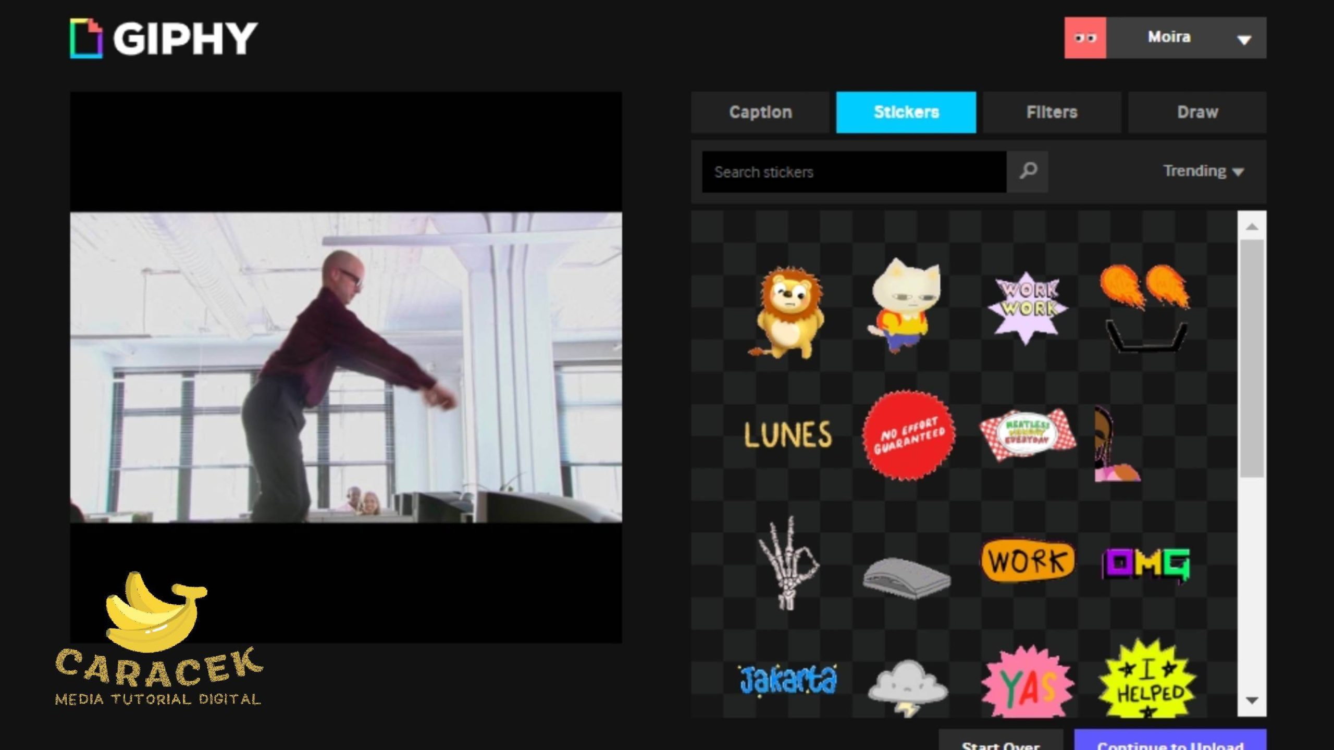Click the Moira profile avatar

tap(1085, 37)
